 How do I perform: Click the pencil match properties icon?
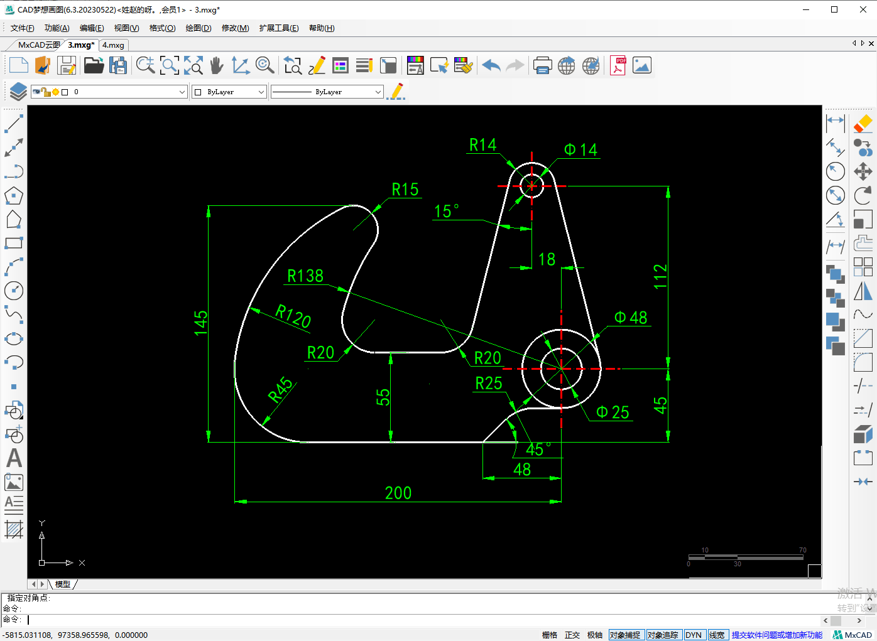tap(396, 92)
